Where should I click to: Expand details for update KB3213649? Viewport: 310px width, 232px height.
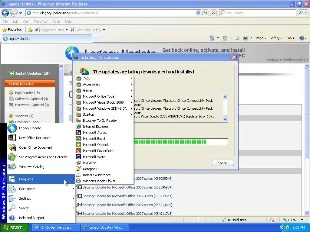click(x=80, y=205)
